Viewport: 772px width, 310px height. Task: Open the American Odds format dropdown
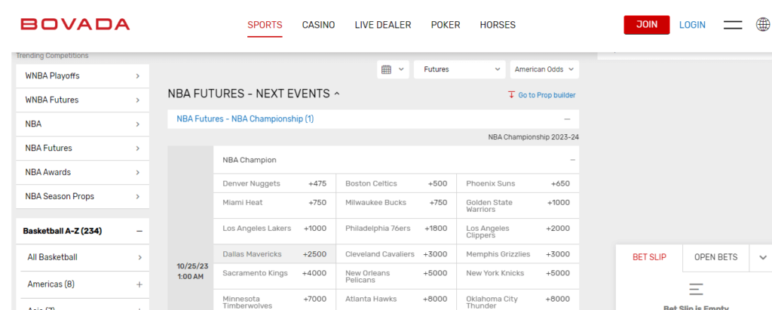tap(544, 69)
